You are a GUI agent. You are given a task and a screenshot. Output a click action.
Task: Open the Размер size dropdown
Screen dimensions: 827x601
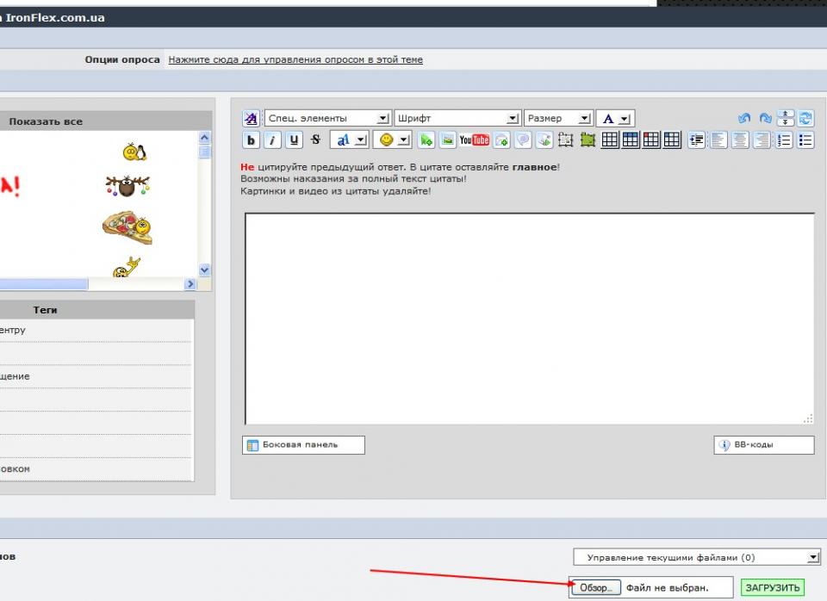click(x=585, y=119)
